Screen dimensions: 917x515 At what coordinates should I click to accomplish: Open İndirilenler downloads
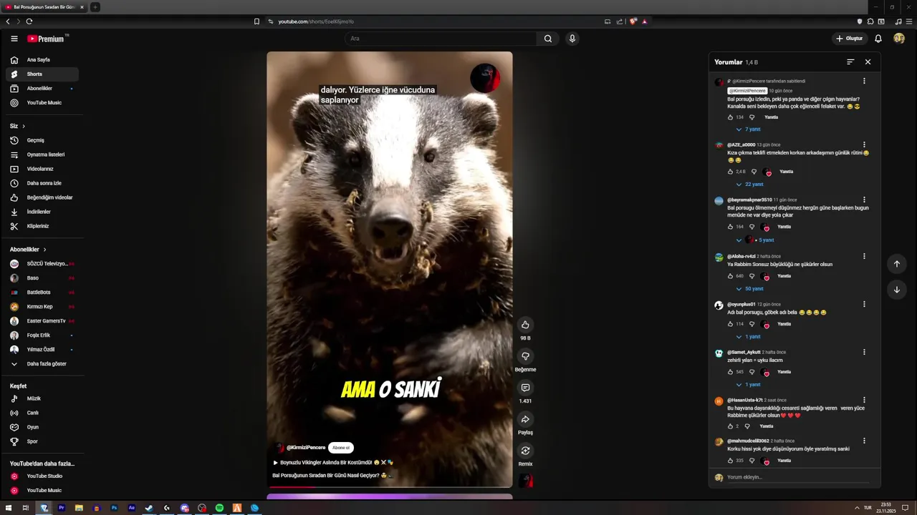(x=42, y=212)
